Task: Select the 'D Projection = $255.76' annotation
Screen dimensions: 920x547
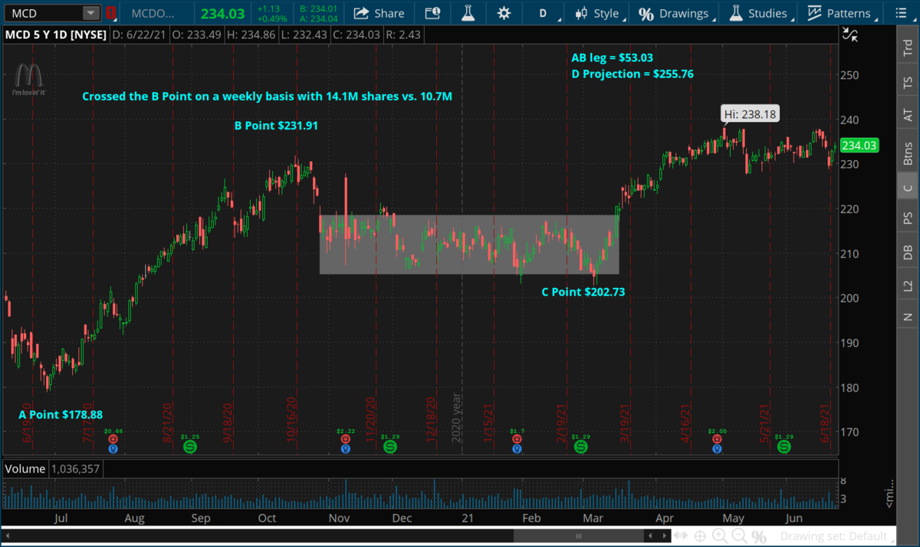Action: tap(632, 74)
